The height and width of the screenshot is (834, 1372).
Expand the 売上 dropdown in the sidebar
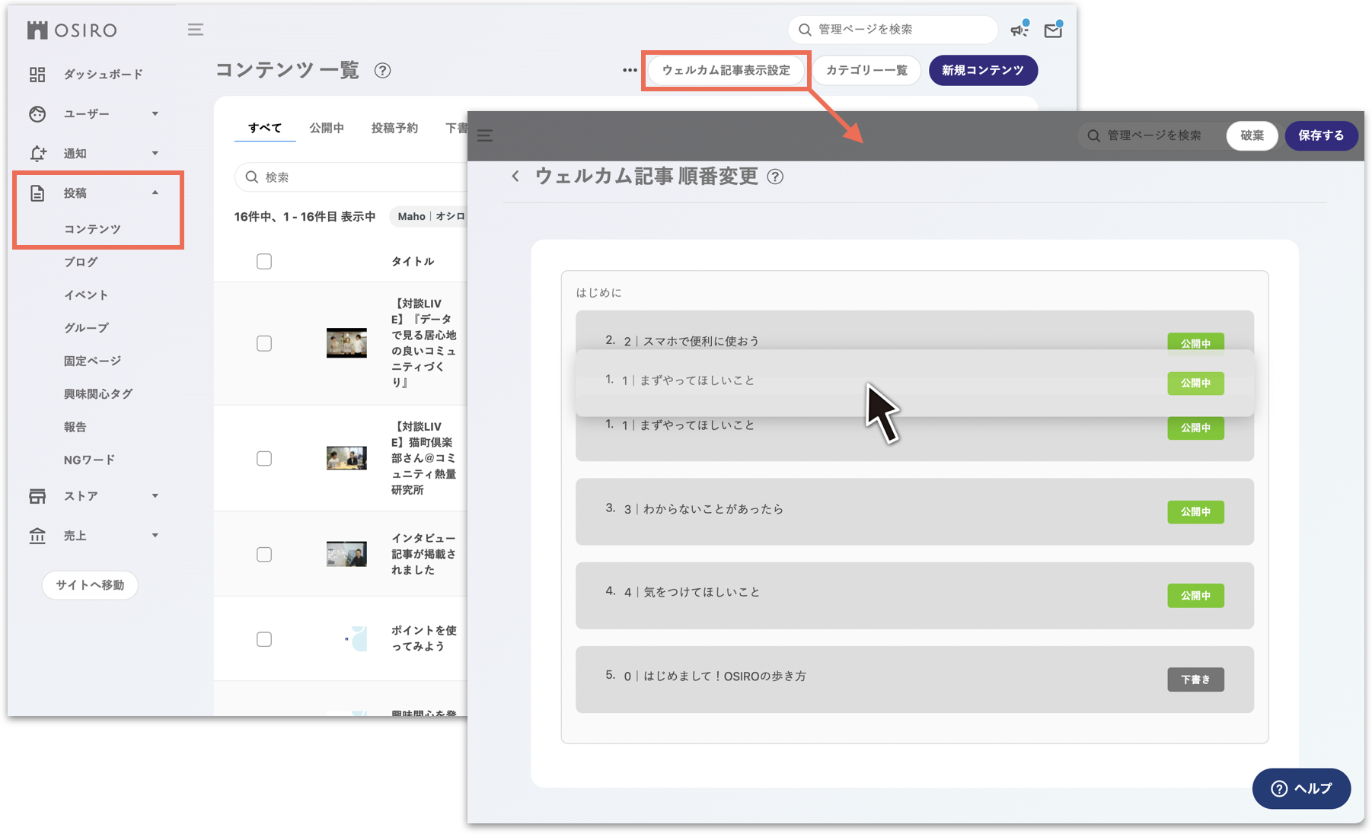[x=156, y=535]
